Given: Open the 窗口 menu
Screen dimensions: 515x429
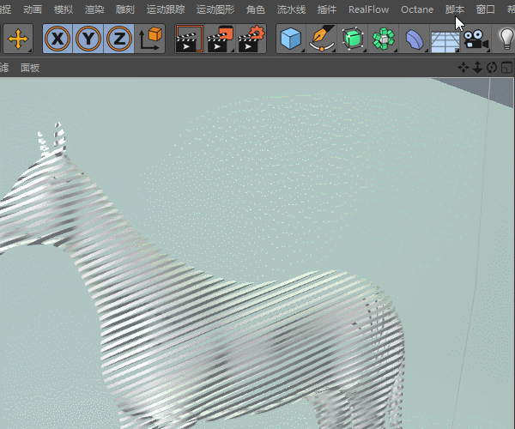Looking at the screenshot, I should coord(486,9).
